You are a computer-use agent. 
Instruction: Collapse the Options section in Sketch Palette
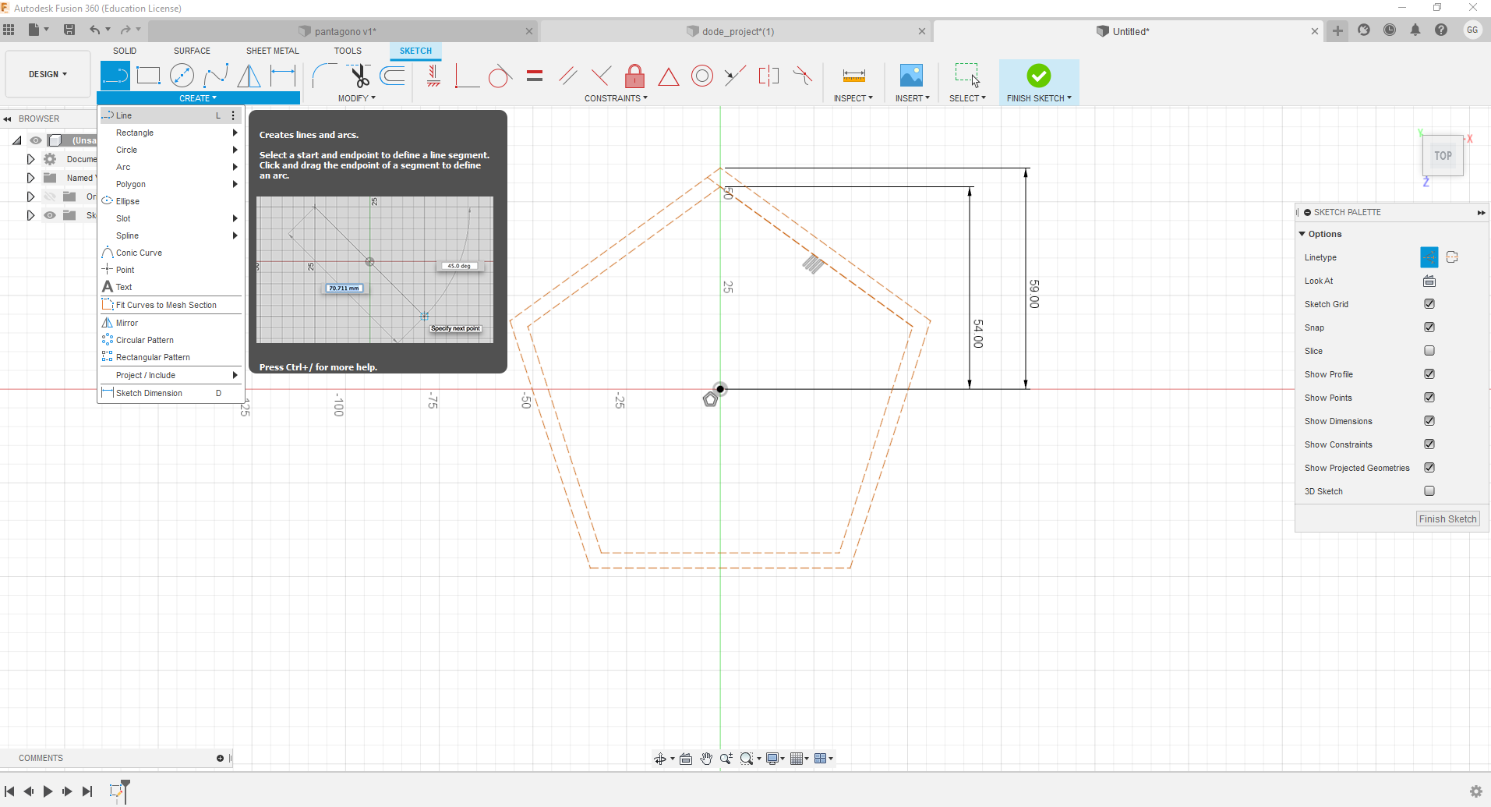pyautogui.click(x=1302, y=234)
